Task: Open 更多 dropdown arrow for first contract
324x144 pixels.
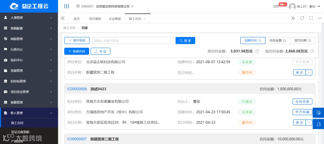Action: click(309, 72)
